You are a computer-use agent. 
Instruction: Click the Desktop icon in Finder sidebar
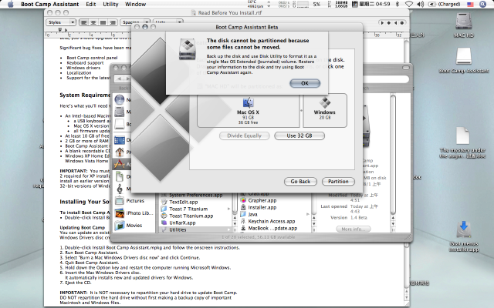point(120,140)
